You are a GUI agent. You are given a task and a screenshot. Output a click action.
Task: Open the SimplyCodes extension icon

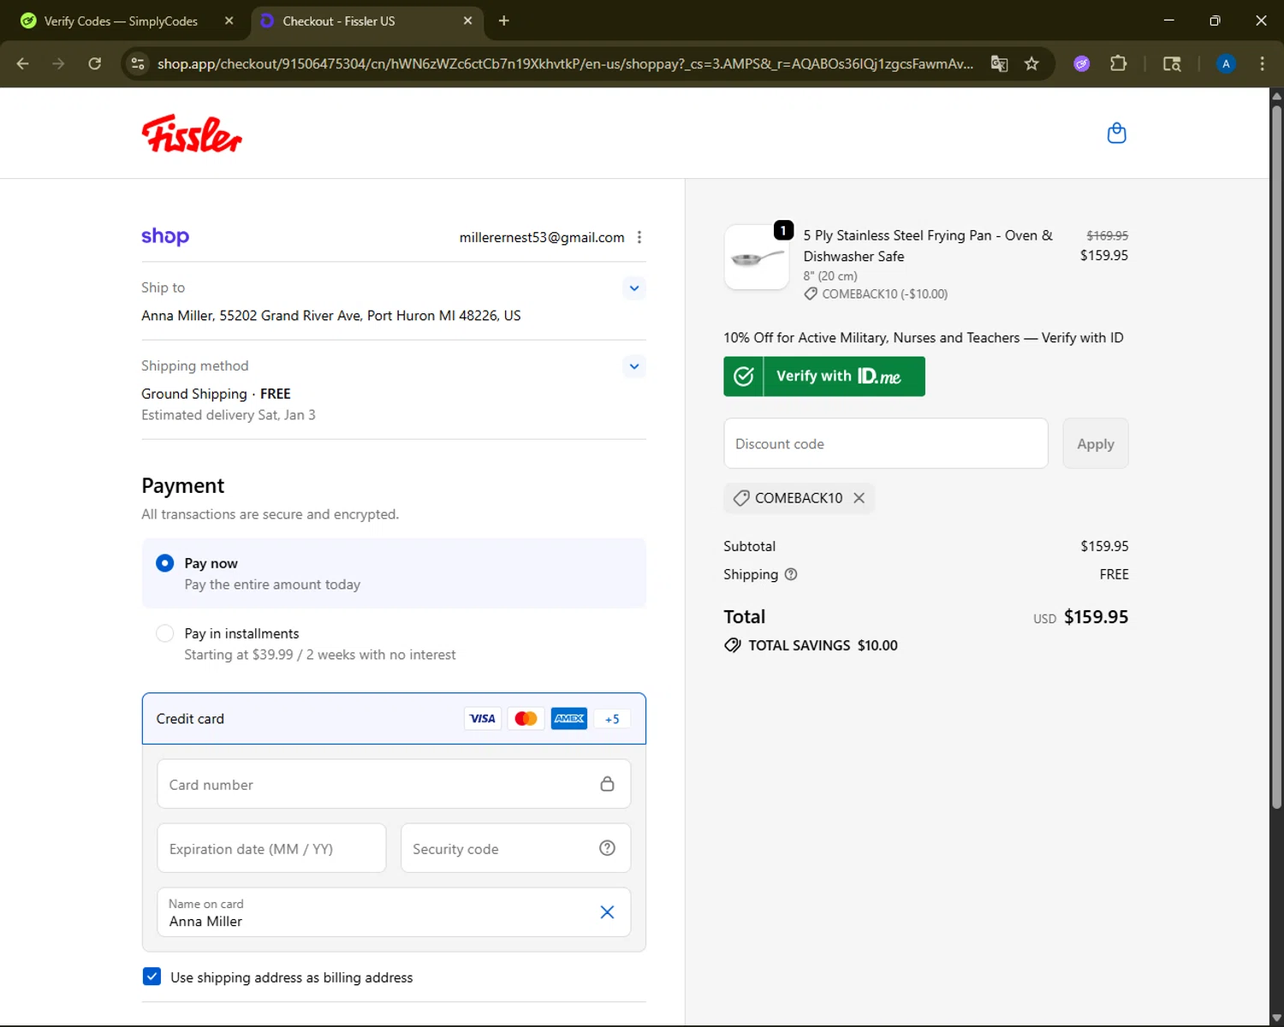pos(1082,63)
